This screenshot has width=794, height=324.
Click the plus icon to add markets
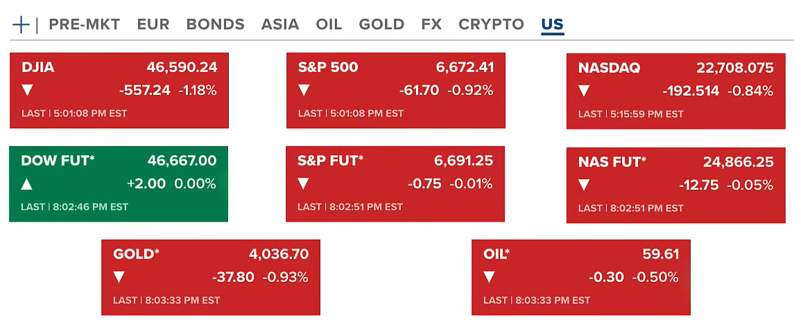[21, 25]
